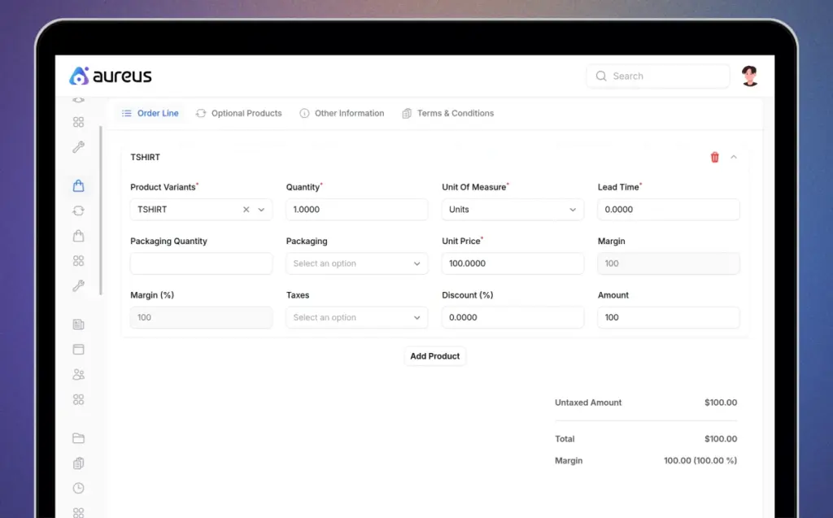Click the disabled Margin (%) field

click(202, 317)
